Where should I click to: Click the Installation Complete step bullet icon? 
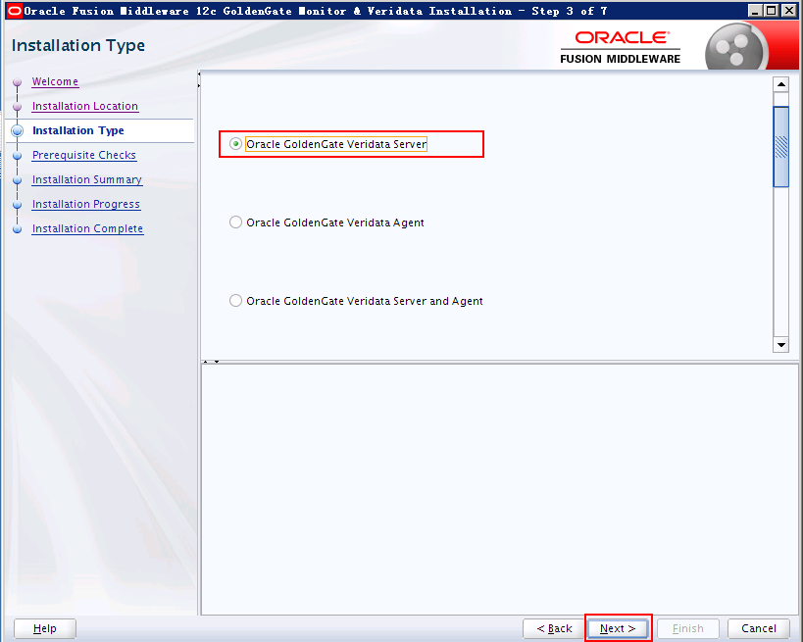click(18, 228)
